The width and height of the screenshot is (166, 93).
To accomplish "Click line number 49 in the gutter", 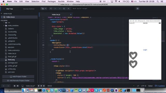I will 43,45.
